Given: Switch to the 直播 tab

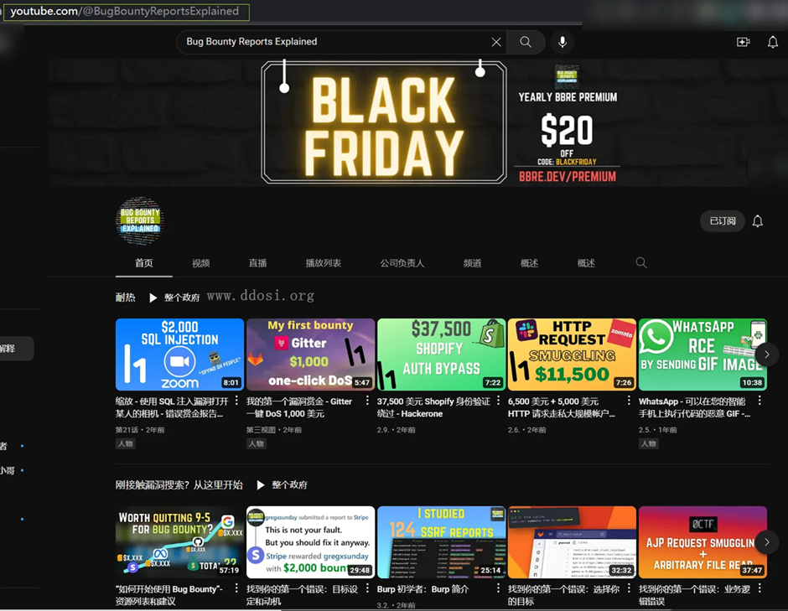Looking at the screenshot, I should pos(258,263).
